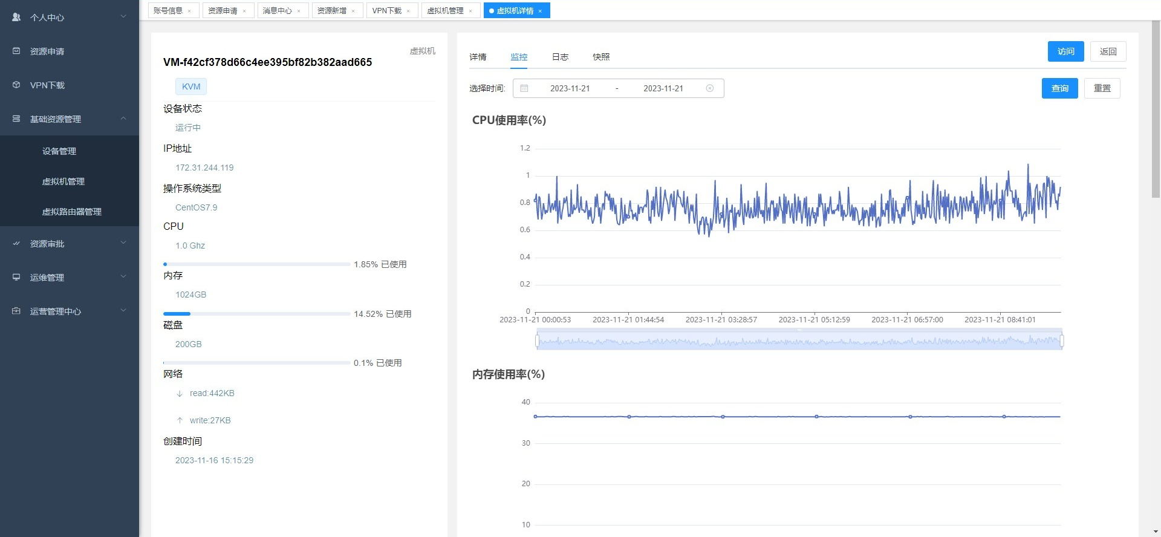Image resolution: width=1161 pixels, height=537 pixels.
Task: Close the 资源新增 tab
Action: [353, 11]
